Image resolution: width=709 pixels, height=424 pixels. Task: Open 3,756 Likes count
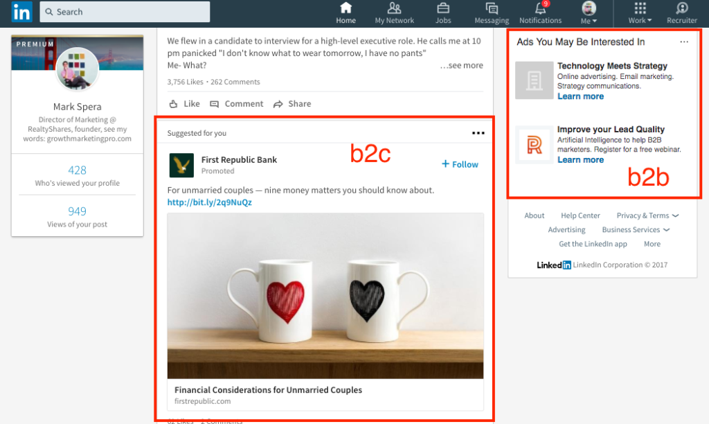[185, 82]
